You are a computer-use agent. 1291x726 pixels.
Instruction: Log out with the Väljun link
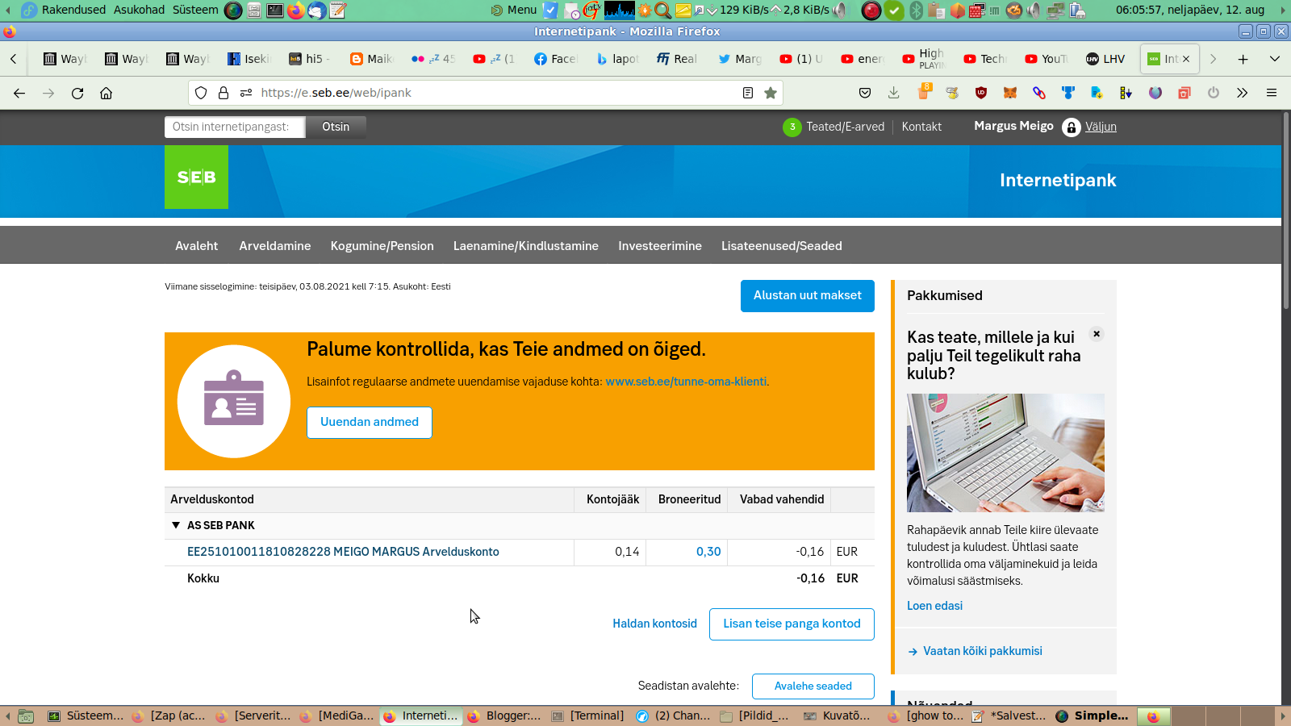click(1101, 127)
